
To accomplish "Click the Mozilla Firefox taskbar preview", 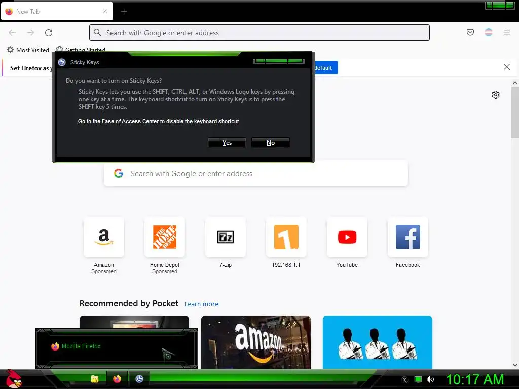I will pyautogui.click(x=117, y=348).
